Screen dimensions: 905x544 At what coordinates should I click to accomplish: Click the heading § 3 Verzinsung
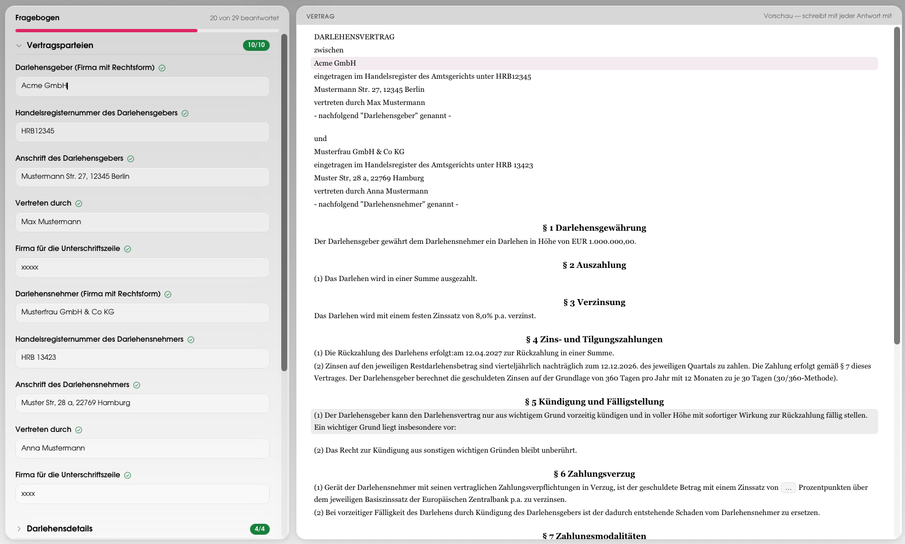point(594,302)
